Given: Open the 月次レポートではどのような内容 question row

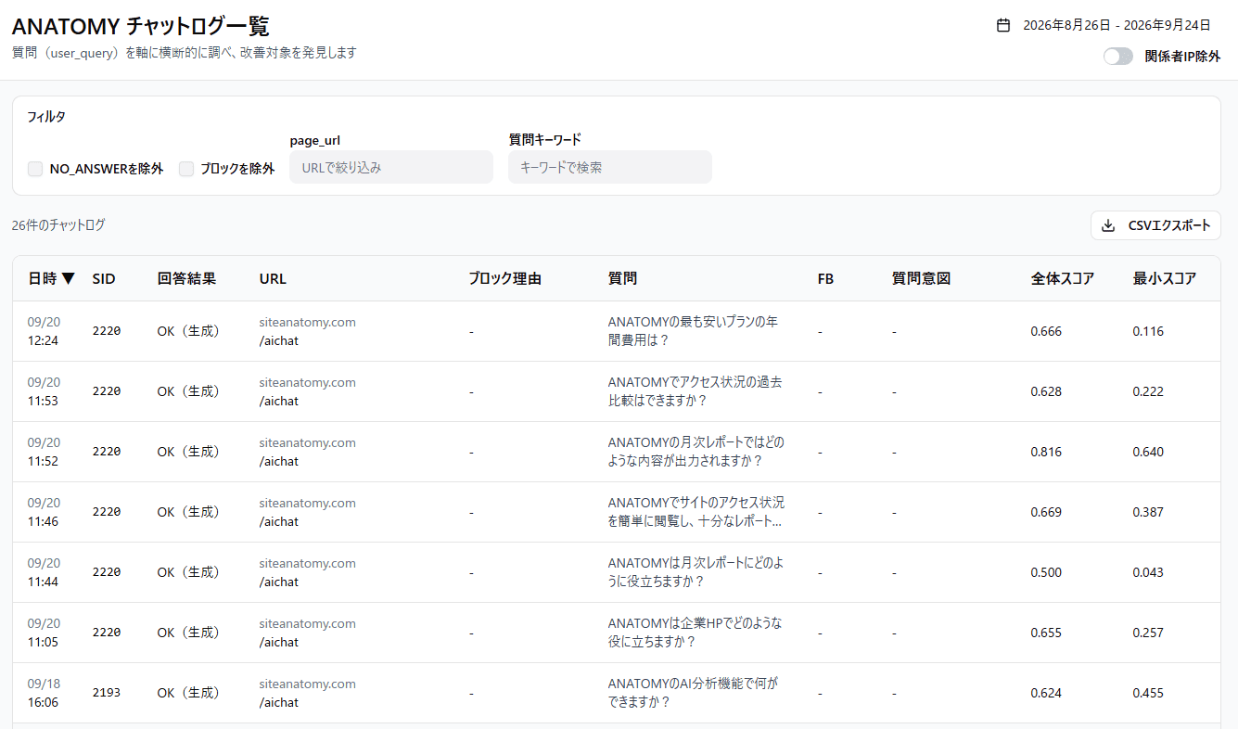Looking at the screenshot, I should [696, 452].
